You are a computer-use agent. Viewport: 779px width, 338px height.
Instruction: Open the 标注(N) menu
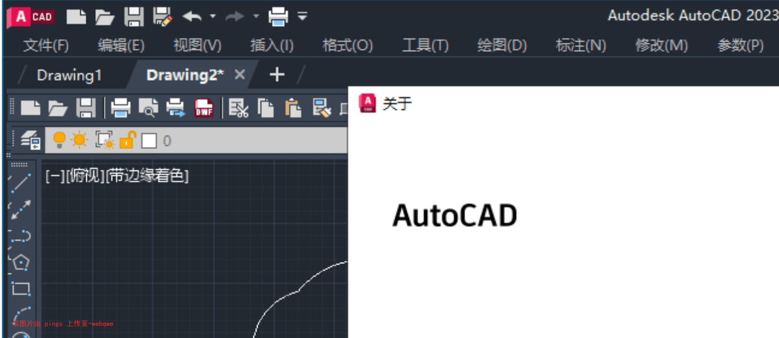(x=580, y=45)
